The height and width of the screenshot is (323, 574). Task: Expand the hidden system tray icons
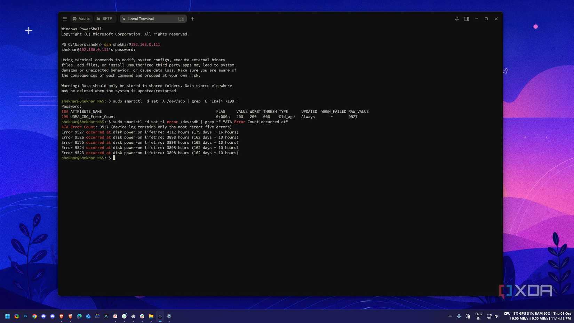[450, 316]
